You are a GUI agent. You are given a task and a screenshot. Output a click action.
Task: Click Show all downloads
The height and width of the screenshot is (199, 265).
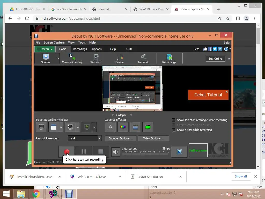pos(241,176)
